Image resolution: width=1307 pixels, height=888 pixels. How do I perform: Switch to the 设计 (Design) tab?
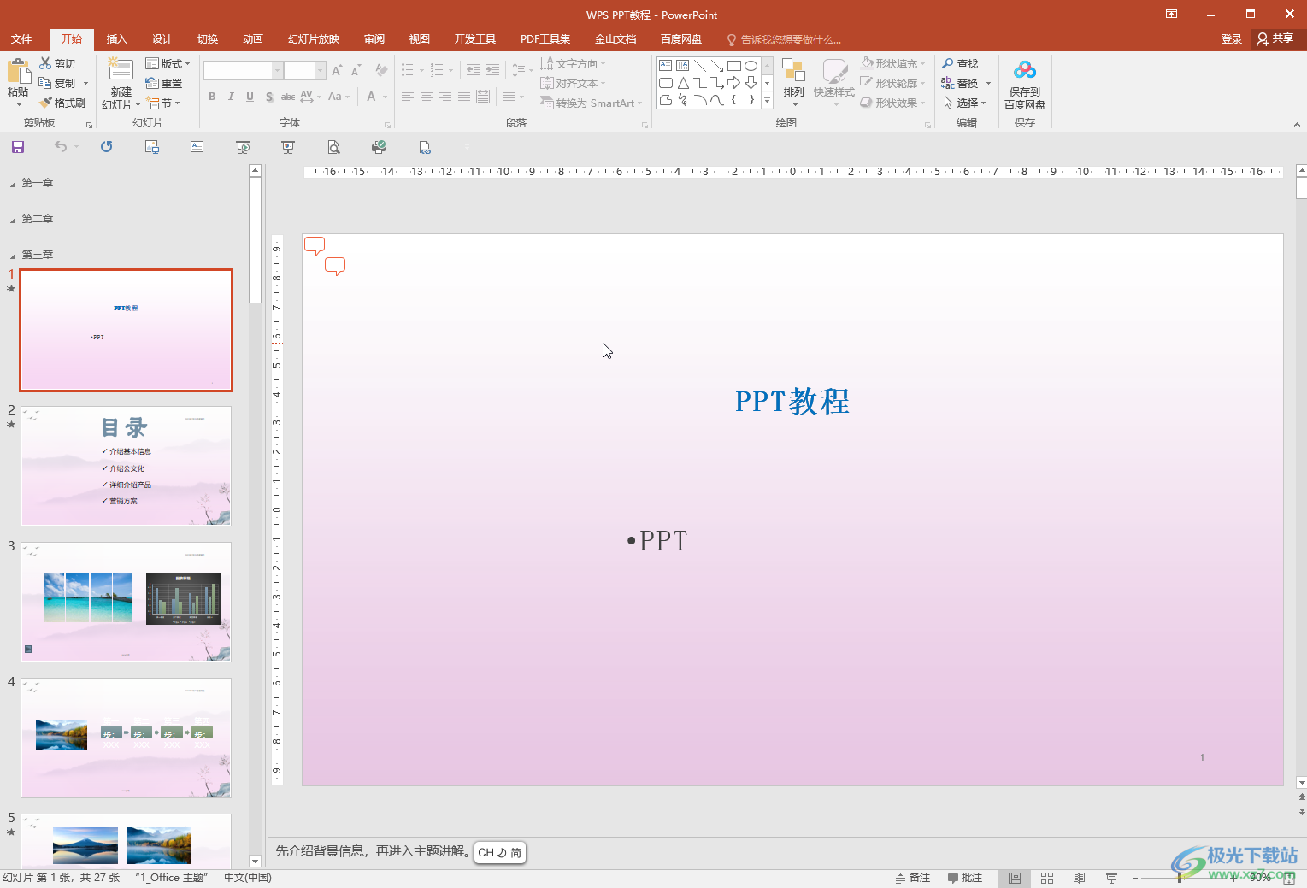162,39
